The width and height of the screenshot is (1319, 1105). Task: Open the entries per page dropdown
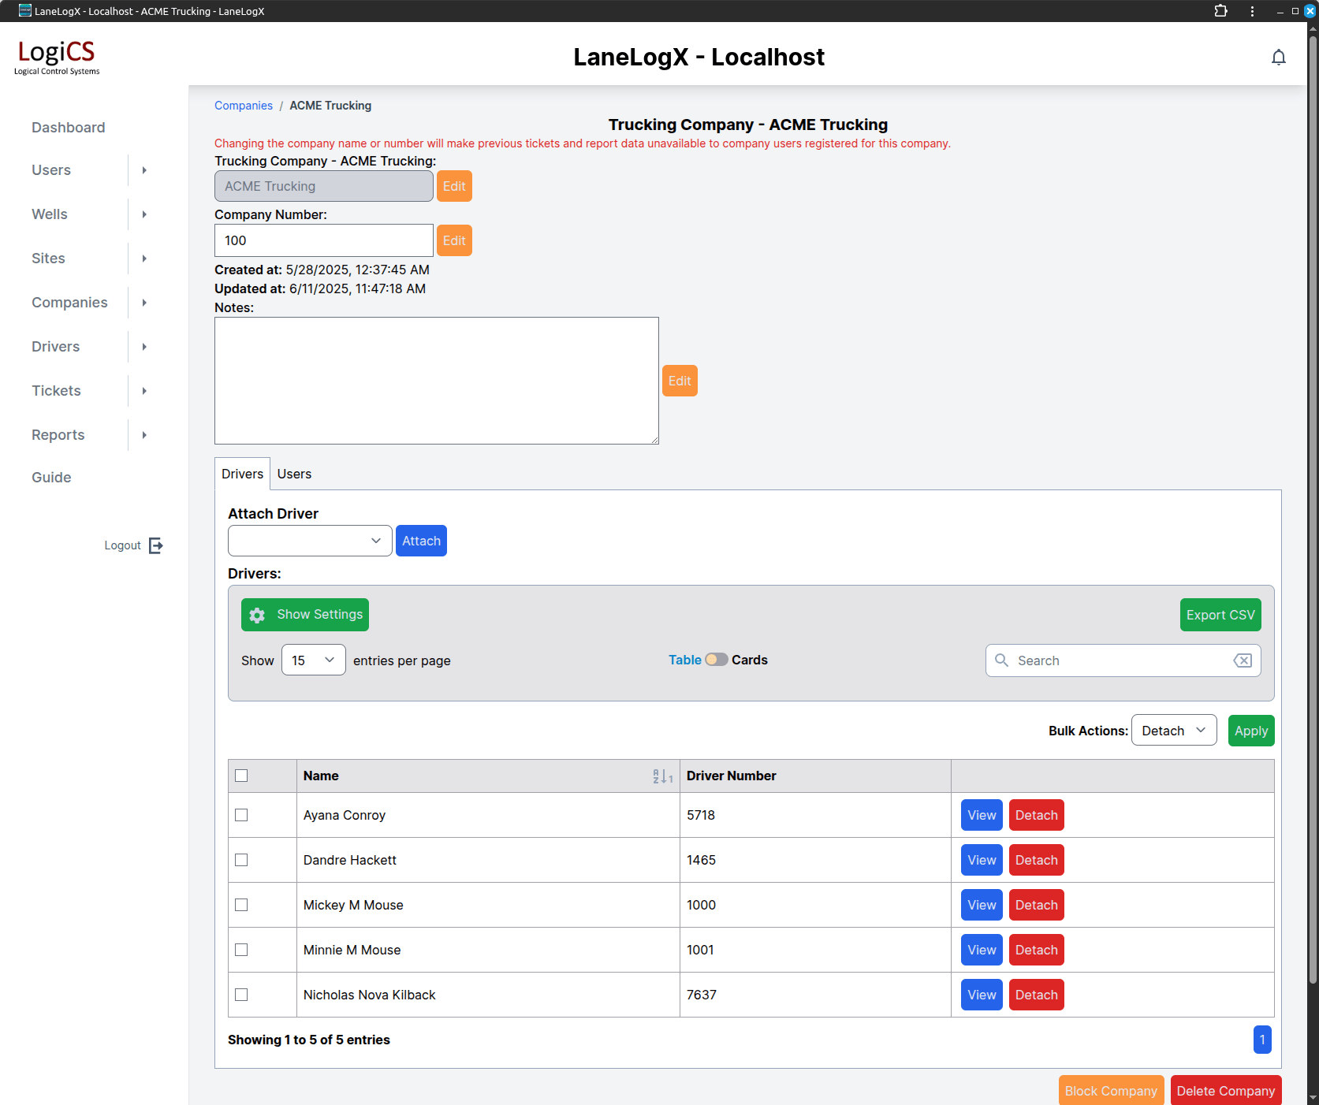tap(313, 660)
